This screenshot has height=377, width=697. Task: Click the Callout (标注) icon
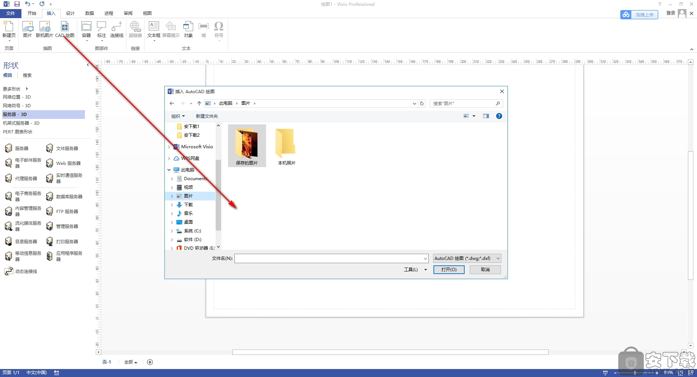pyautogui.click(x=102, y=30)
